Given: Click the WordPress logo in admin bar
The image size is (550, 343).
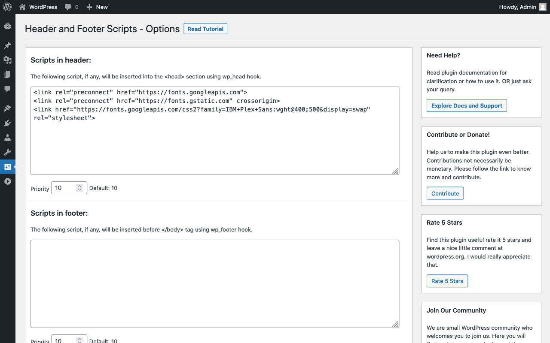Looking at the screenshot, I should tap(7, 7).
